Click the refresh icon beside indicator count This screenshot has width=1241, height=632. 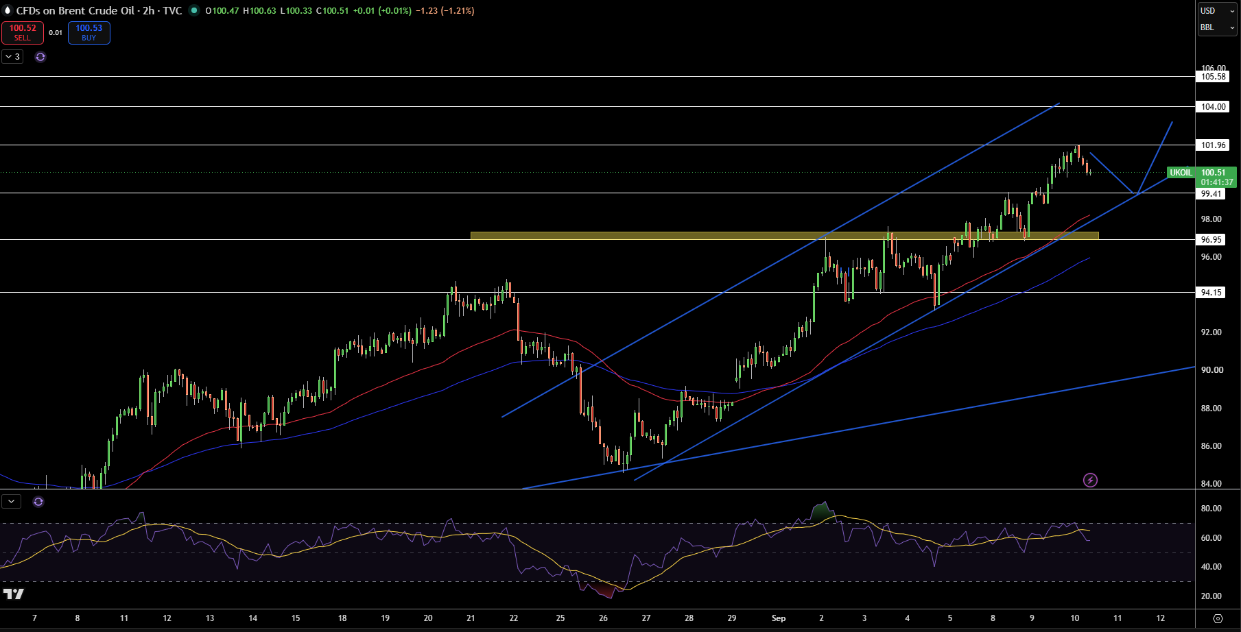click(x=40, y=57)
